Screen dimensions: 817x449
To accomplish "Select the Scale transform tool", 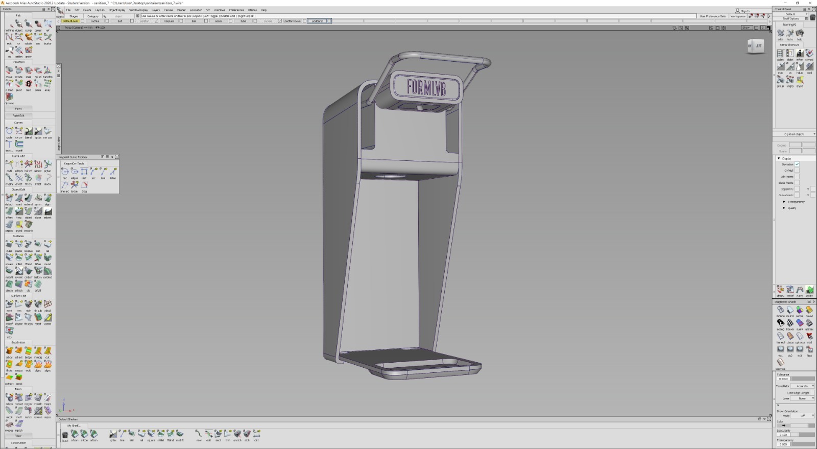I will click(29, 70).
